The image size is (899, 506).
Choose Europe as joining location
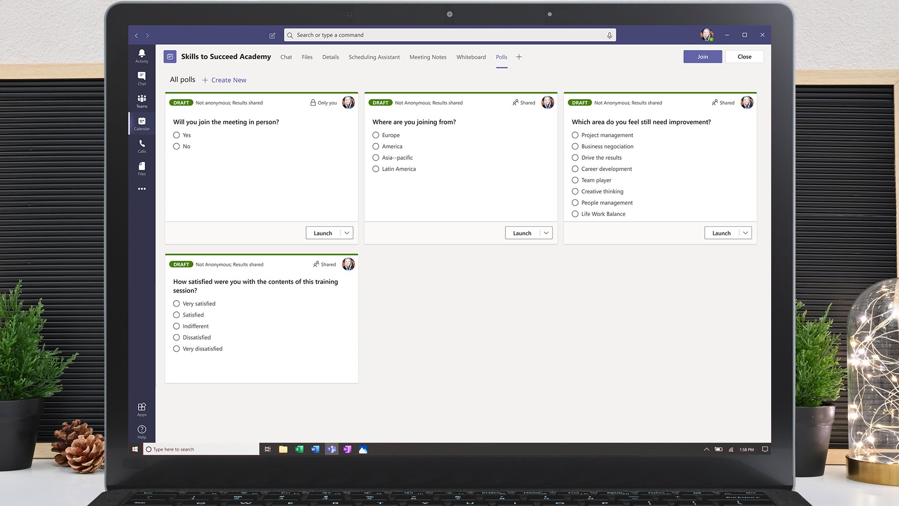(376, 135)
